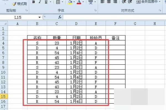Select cell E14 containing A
This screenshot has width=166, height=110.
click(x=96, y=92)
